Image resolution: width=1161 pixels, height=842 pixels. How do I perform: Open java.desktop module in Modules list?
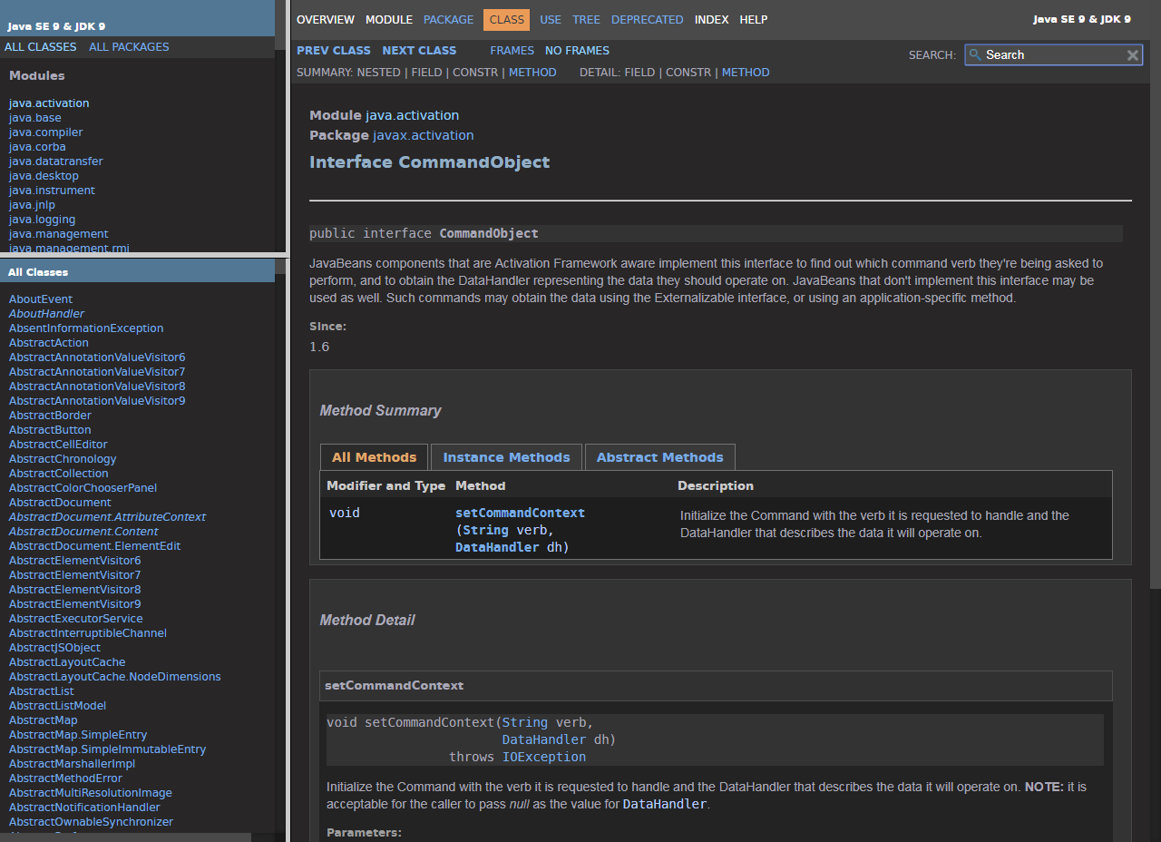point(44,176)
